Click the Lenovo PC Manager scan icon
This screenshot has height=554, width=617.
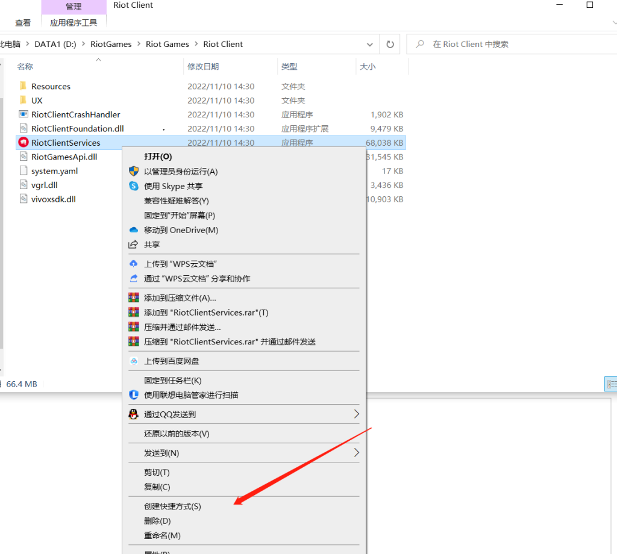point(134,395)
